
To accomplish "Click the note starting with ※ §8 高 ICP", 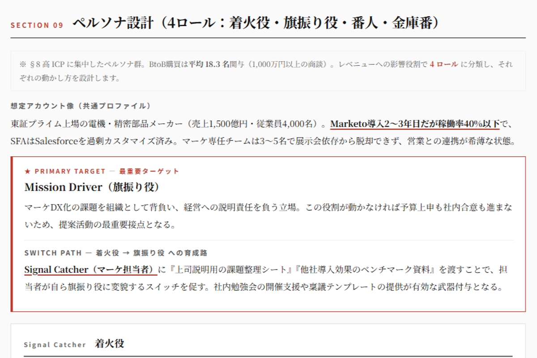I will pyautogui.click(x=268, y=71).
